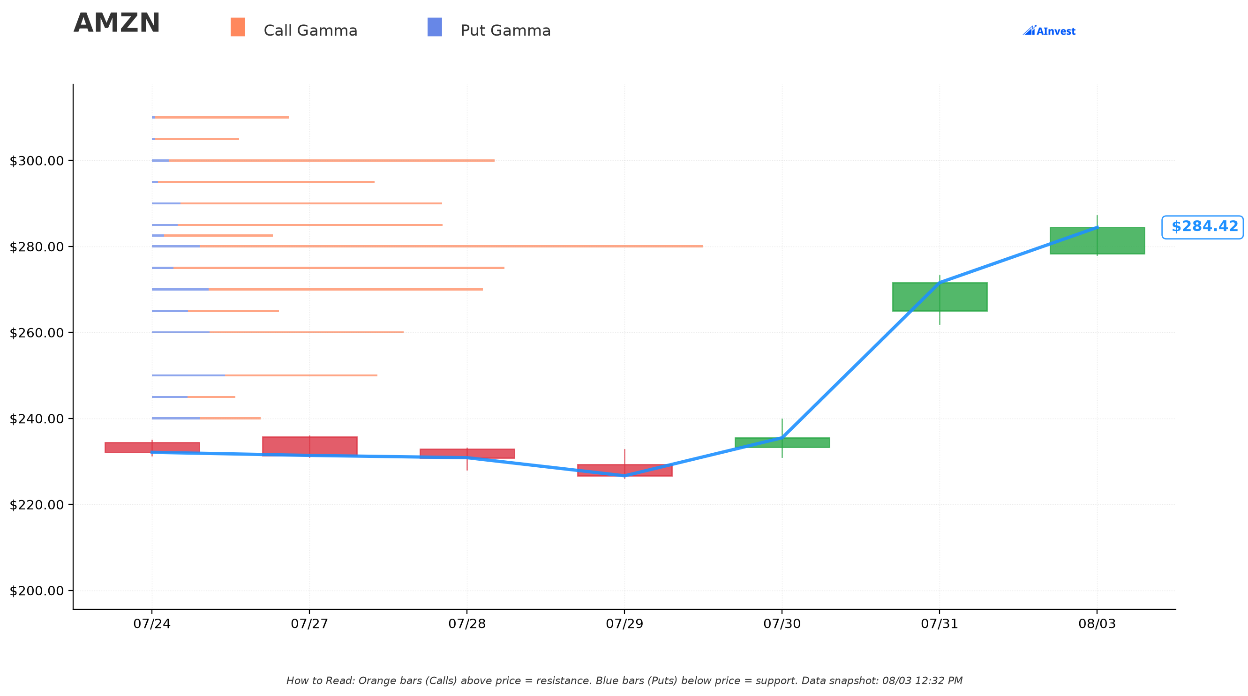The height and width of the screenshot is (696, 1248).
Task: Click the 07/28 date label
Action: [x=467, y=624]
